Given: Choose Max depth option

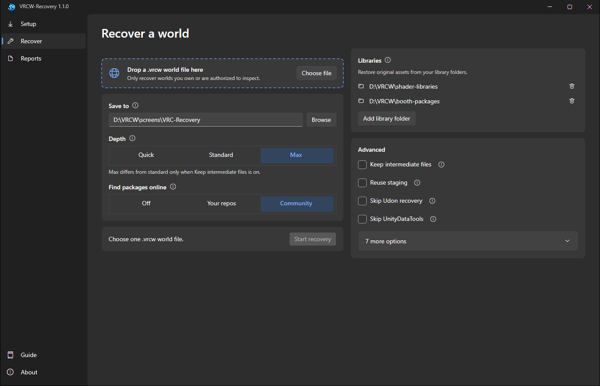Looking at the screenshot, I should pos(297,155).
